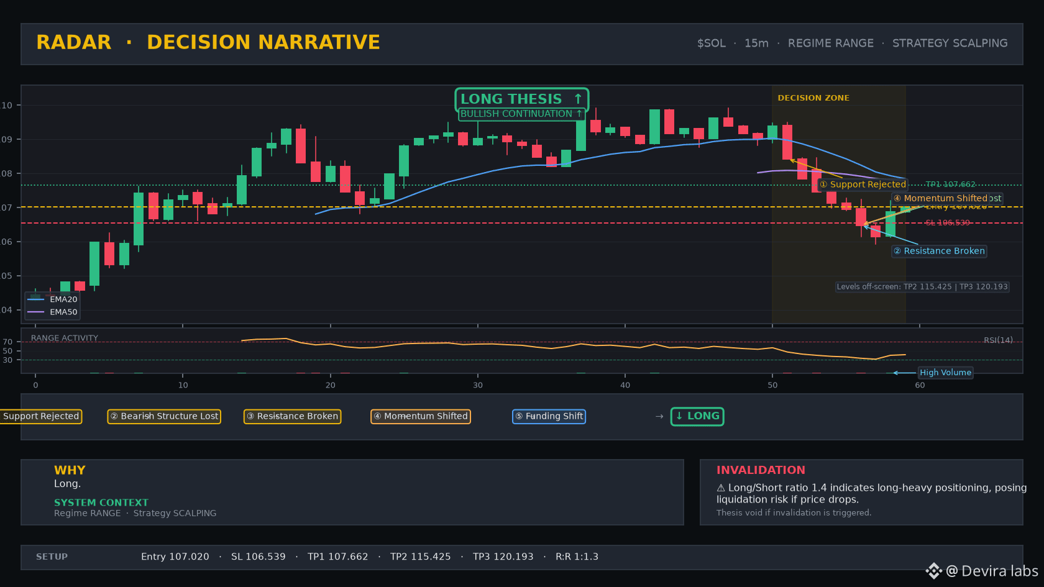Click the ① Support Rejected annotation on the chart
This screenshot has width=1044, height=587.
(x=863, y=184)
